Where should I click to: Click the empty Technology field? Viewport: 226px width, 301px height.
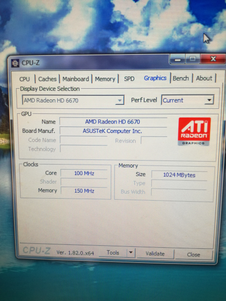83,149
